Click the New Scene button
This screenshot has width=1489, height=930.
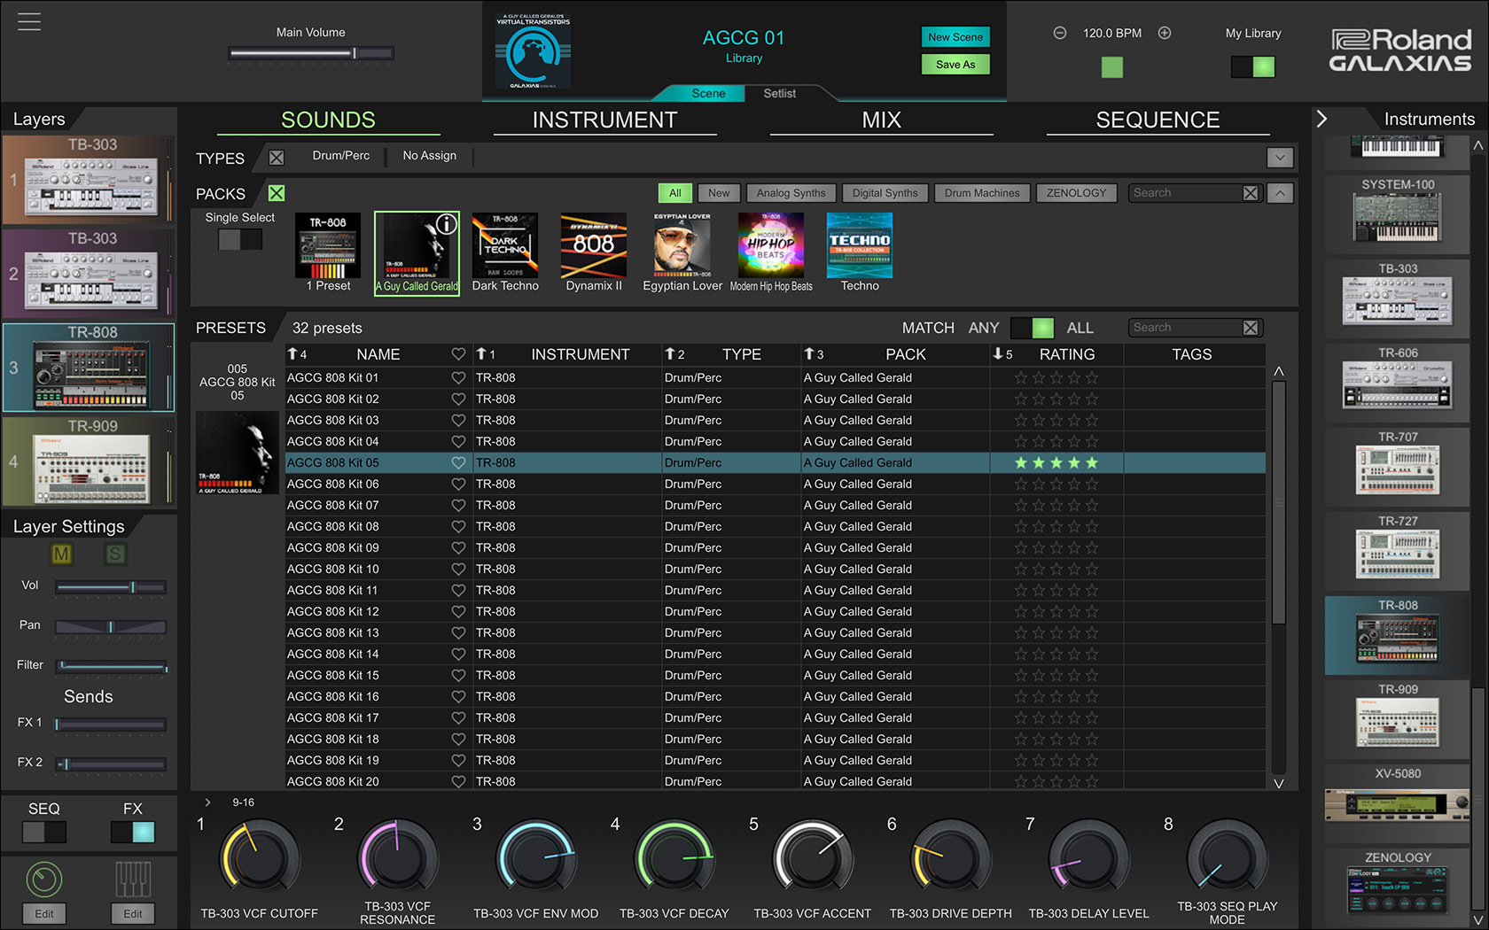[x=955, y=37]
